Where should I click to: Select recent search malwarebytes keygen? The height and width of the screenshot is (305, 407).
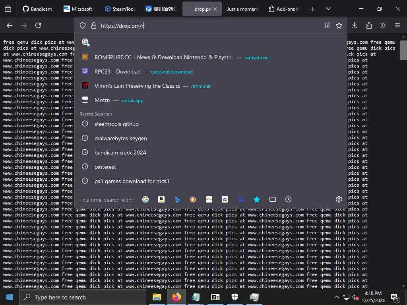tap(211, 138)
